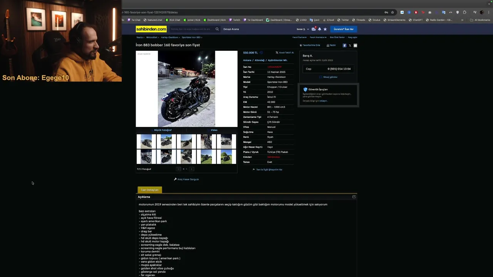
Task: Open Favori İlanlarım menu link
Action: [300, 37]
